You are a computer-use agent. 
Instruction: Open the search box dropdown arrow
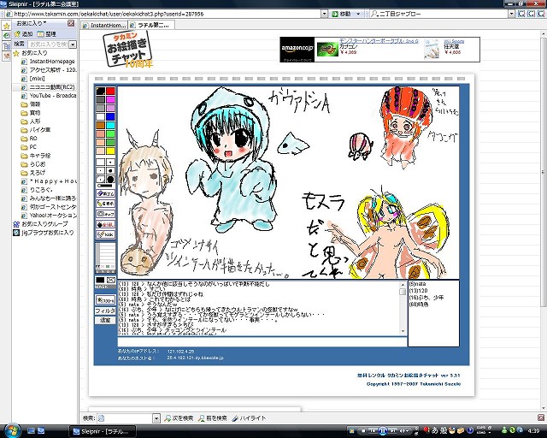(511, 14)
